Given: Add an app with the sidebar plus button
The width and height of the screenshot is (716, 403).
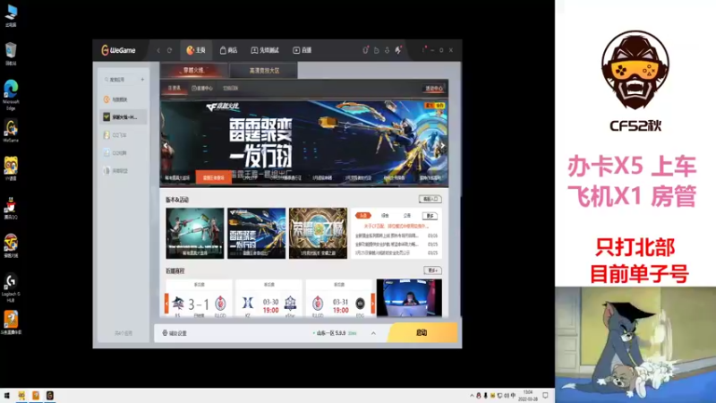Looking at the screenshot, I should pyautogui.click(x=142, y=80).
